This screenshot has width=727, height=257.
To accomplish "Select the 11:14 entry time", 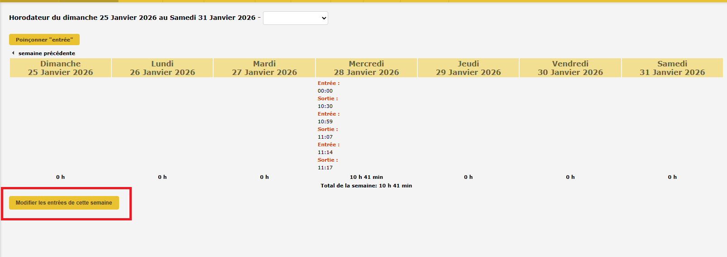I will (x=325, y=152).
